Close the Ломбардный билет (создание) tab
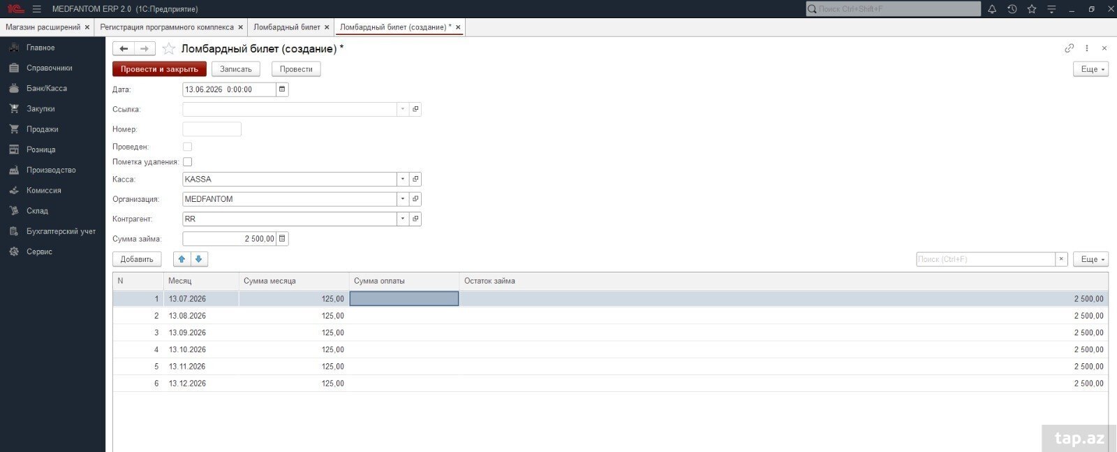The width and height of the screenshot is (1117, 452). pos(458,27)
